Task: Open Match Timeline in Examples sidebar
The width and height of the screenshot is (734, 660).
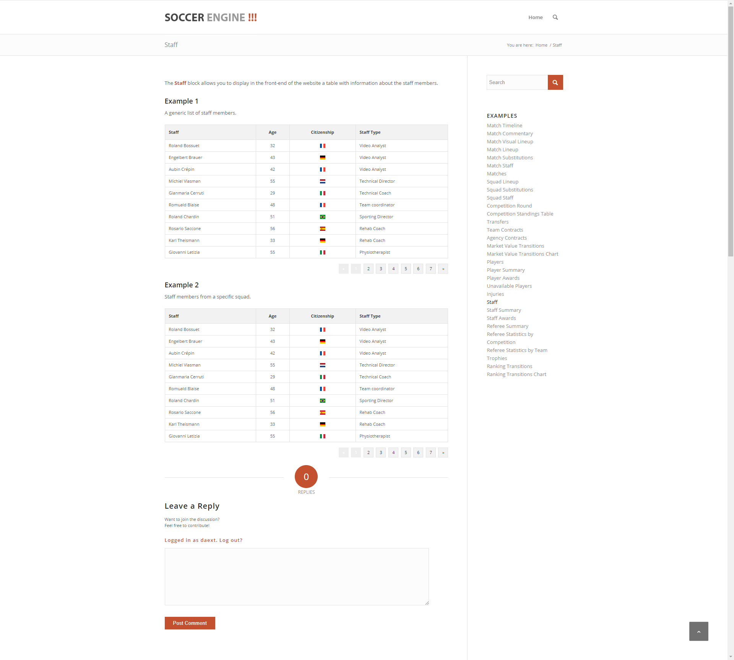Action: (x=504, y=126)
